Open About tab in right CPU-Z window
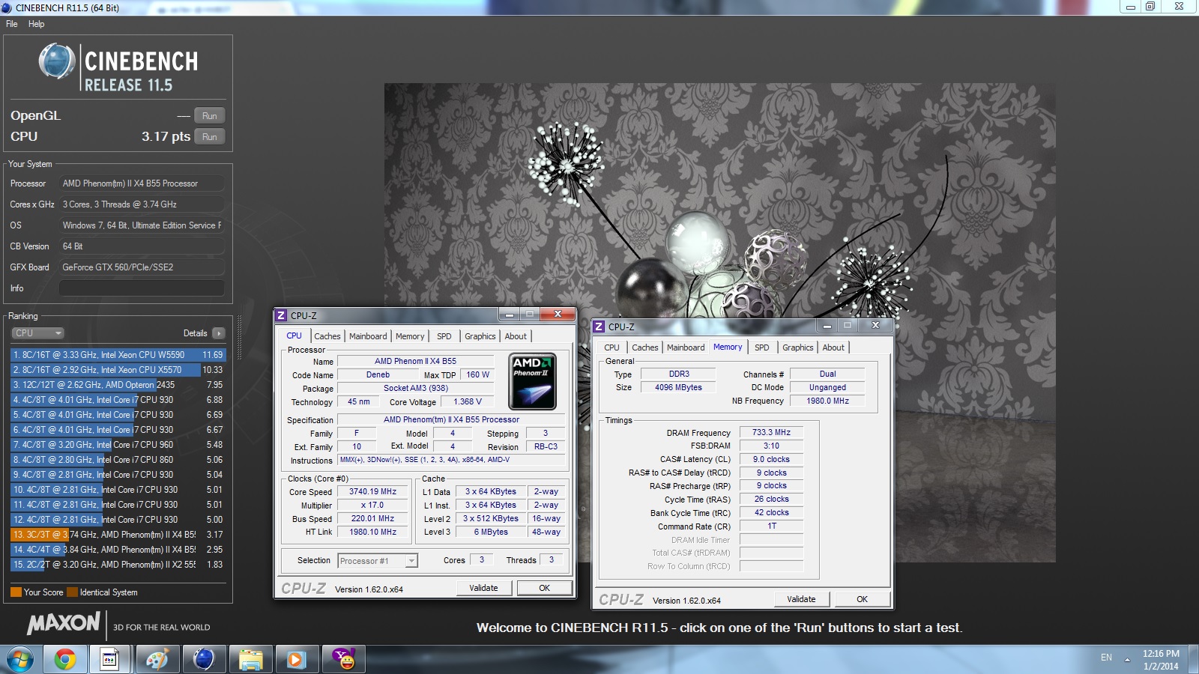The image size is (1199, 674). 833,347
